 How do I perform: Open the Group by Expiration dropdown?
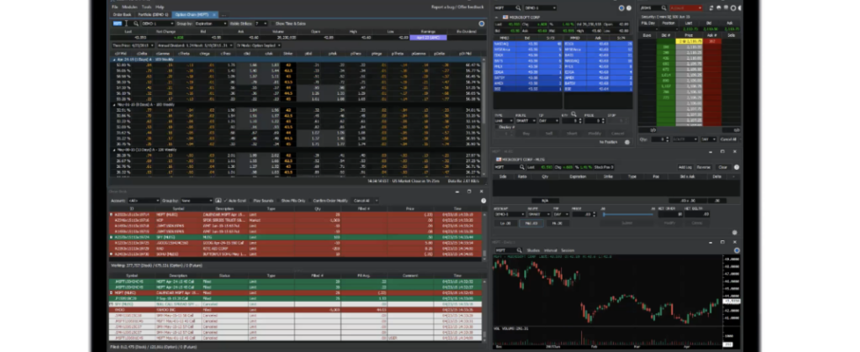tap(211, 24)
